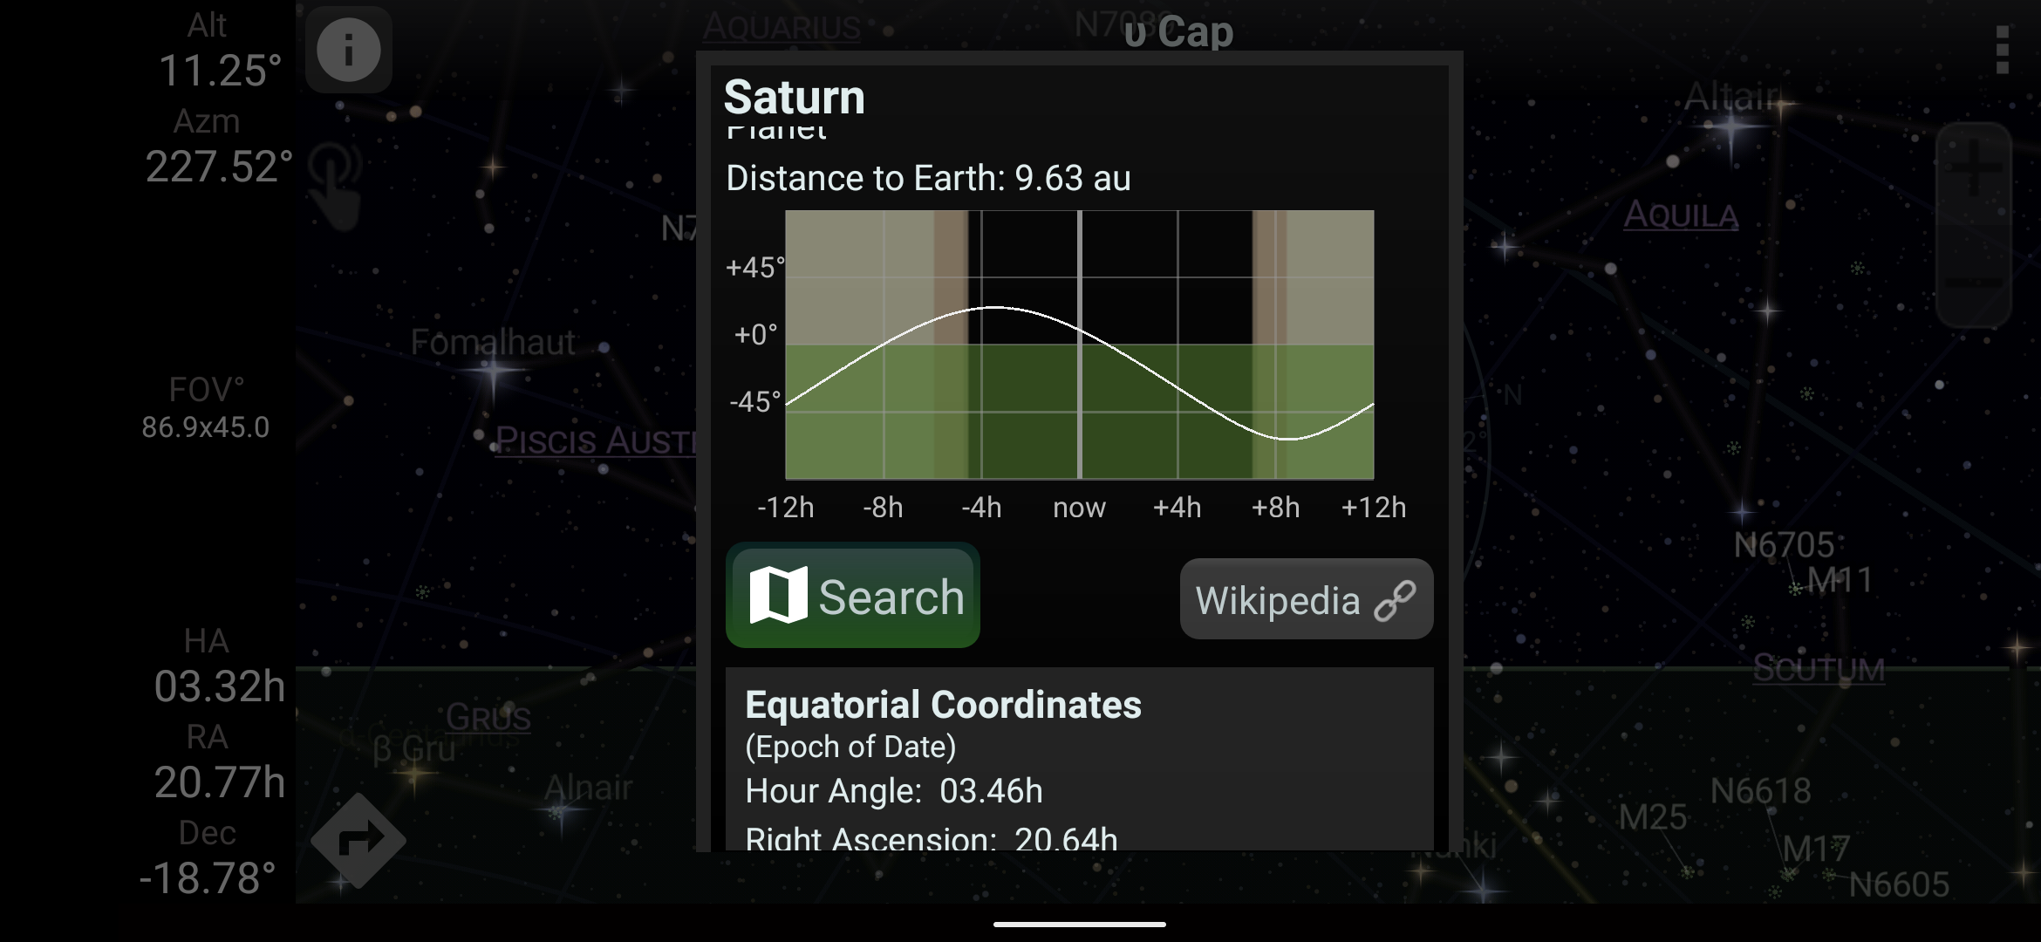Tap the share arrow diamond icon
Image resolution: width=2041 pixels, height=942 pixels.
tap(358, 840)
